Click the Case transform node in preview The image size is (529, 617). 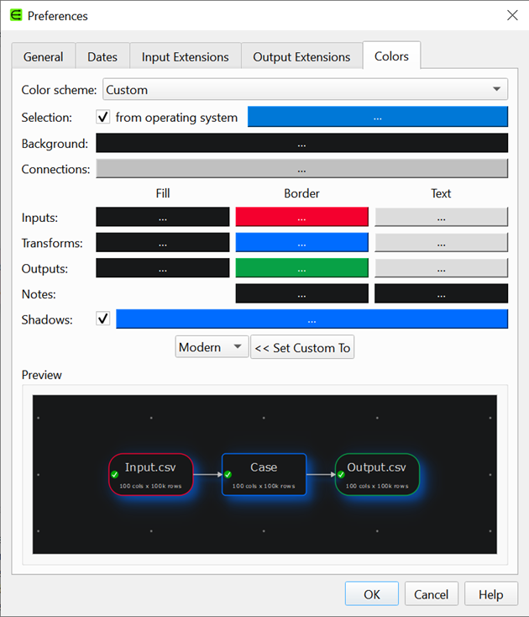[x=264, y=475]
